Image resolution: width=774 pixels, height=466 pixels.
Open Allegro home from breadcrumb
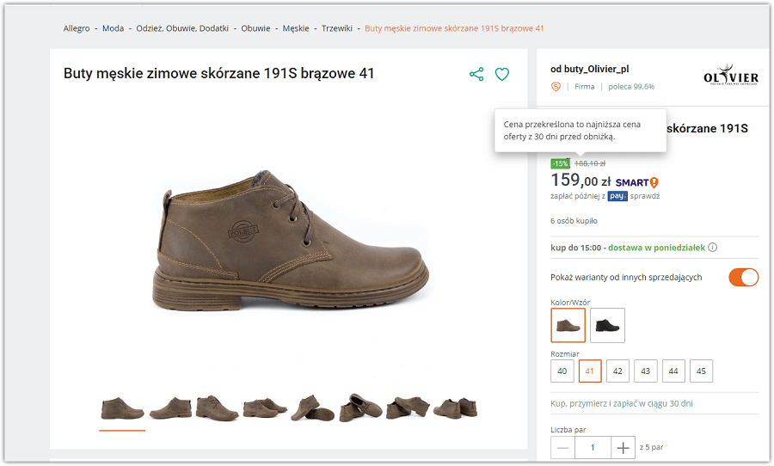pos(77,28)
